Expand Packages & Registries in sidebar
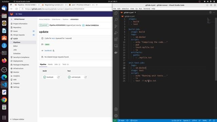Screen dimensions: 217x122 click(x=21, y=65)
